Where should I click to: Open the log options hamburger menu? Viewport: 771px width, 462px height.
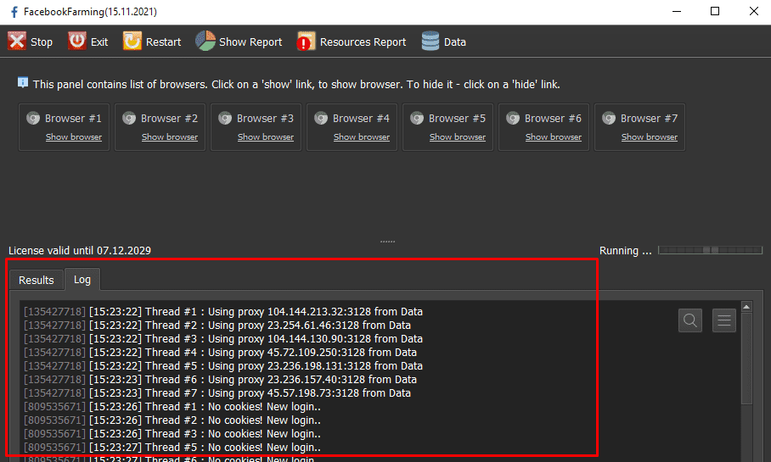tap(723, 320)
